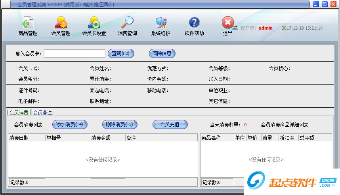Click 添加消费(F4) button
Image resolution: width=340 pixels, height=195 pixels.
pos(70,125)
